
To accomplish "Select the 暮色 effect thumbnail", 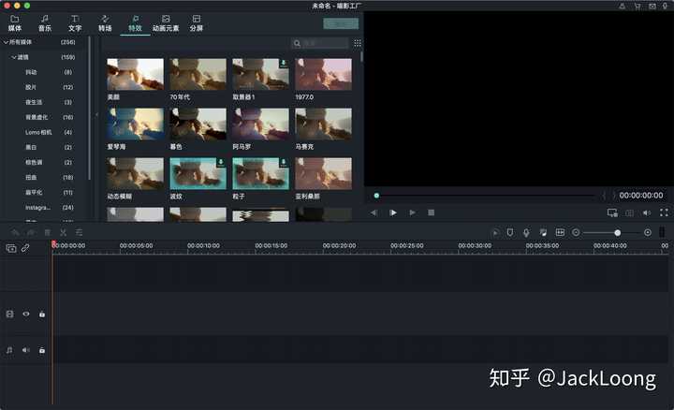I will 198,124.
